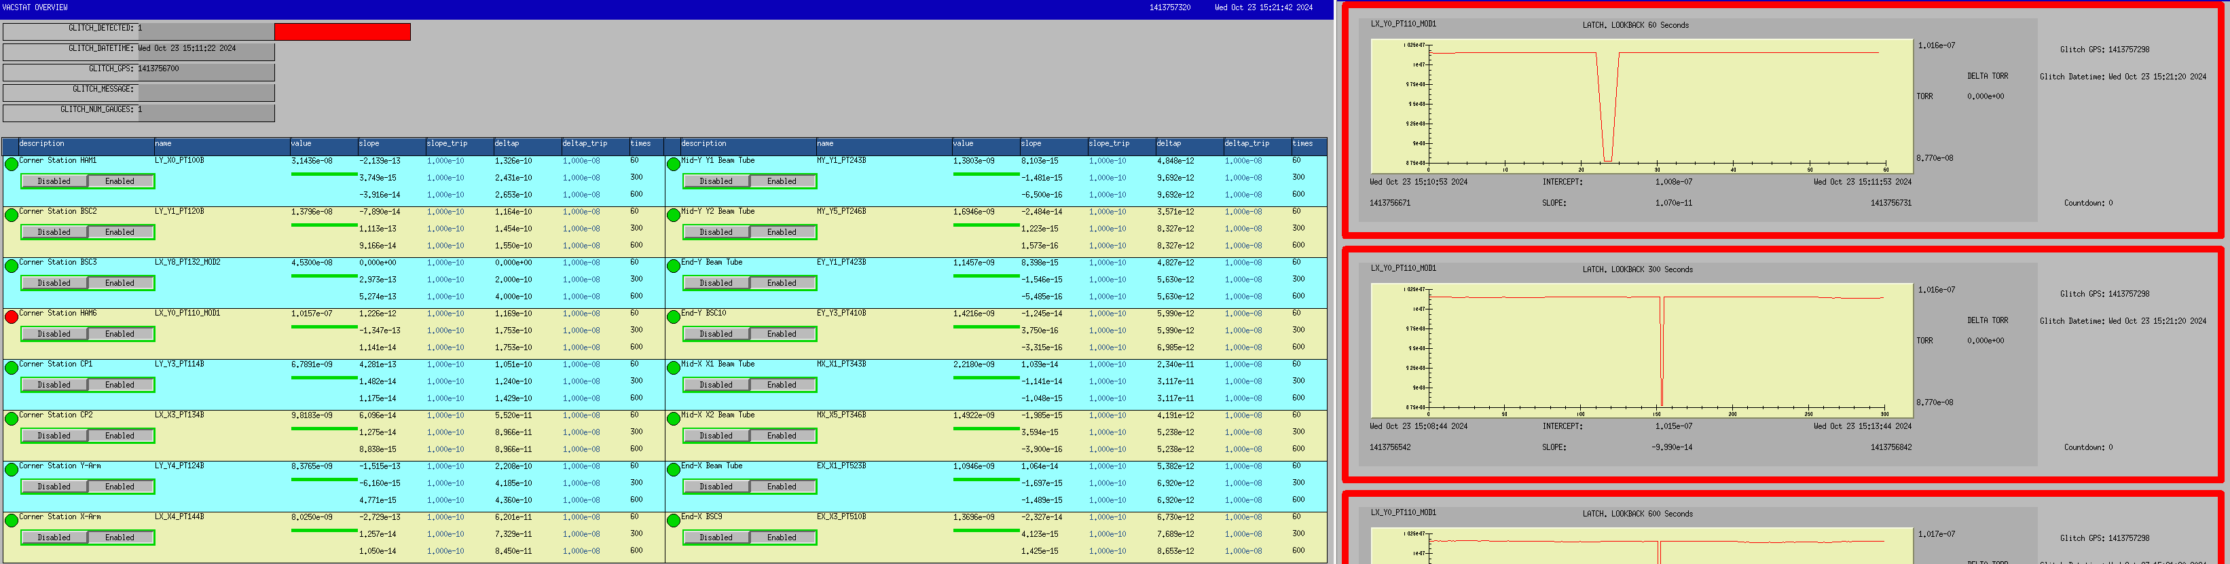Click the red GLITCH_DETECTED indicator bar

(342, 32)
